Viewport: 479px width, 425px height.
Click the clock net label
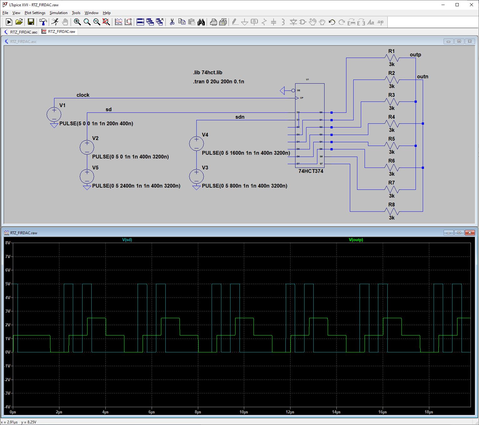coord(83,95)
